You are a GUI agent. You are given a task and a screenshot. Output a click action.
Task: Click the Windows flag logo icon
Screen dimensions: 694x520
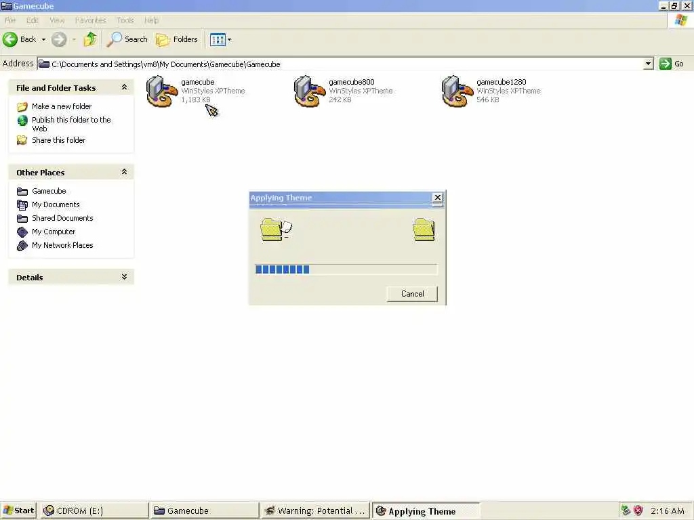(680, 20)
